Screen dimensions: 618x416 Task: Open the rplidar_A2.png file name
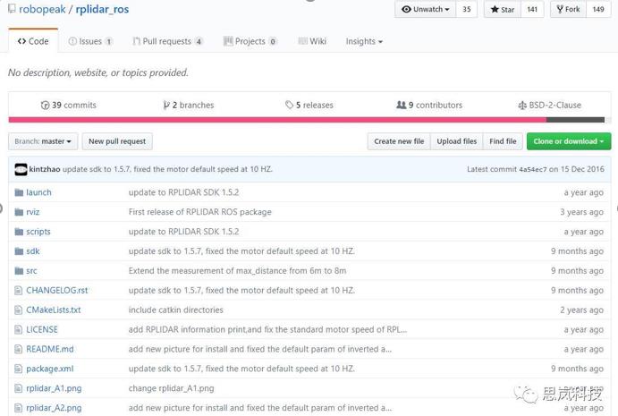[x=54, y=408]
